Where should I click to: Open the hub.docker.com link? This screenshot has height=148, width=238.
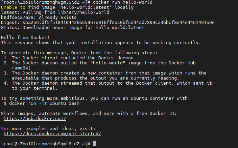click(34, 119)
